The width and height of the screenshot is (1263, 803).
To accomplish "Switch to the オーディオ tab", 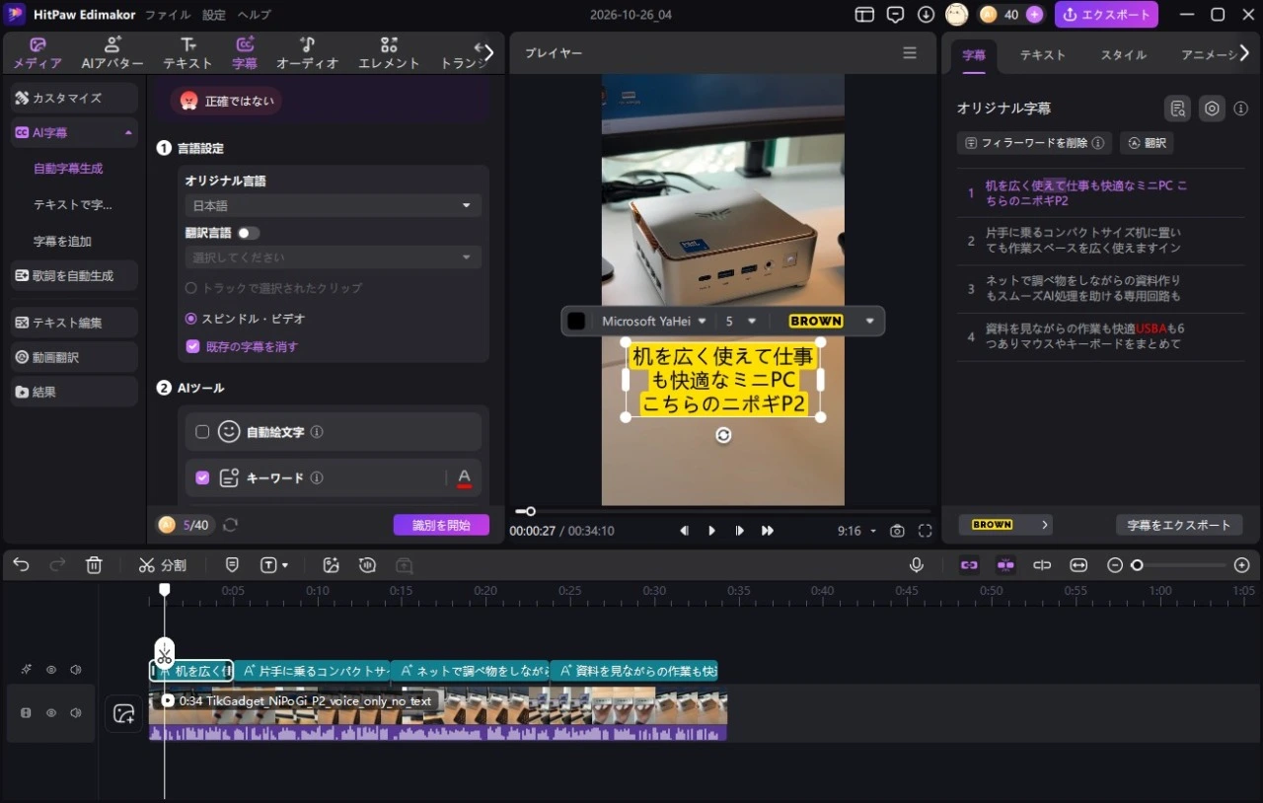I will (308, 53).
